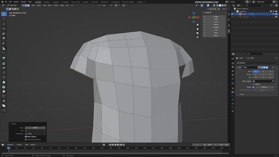Expand the Options dropdown in viewport header
Image resolution: width=279 pixels, height=157 pixels.
(x=225, y=9)
